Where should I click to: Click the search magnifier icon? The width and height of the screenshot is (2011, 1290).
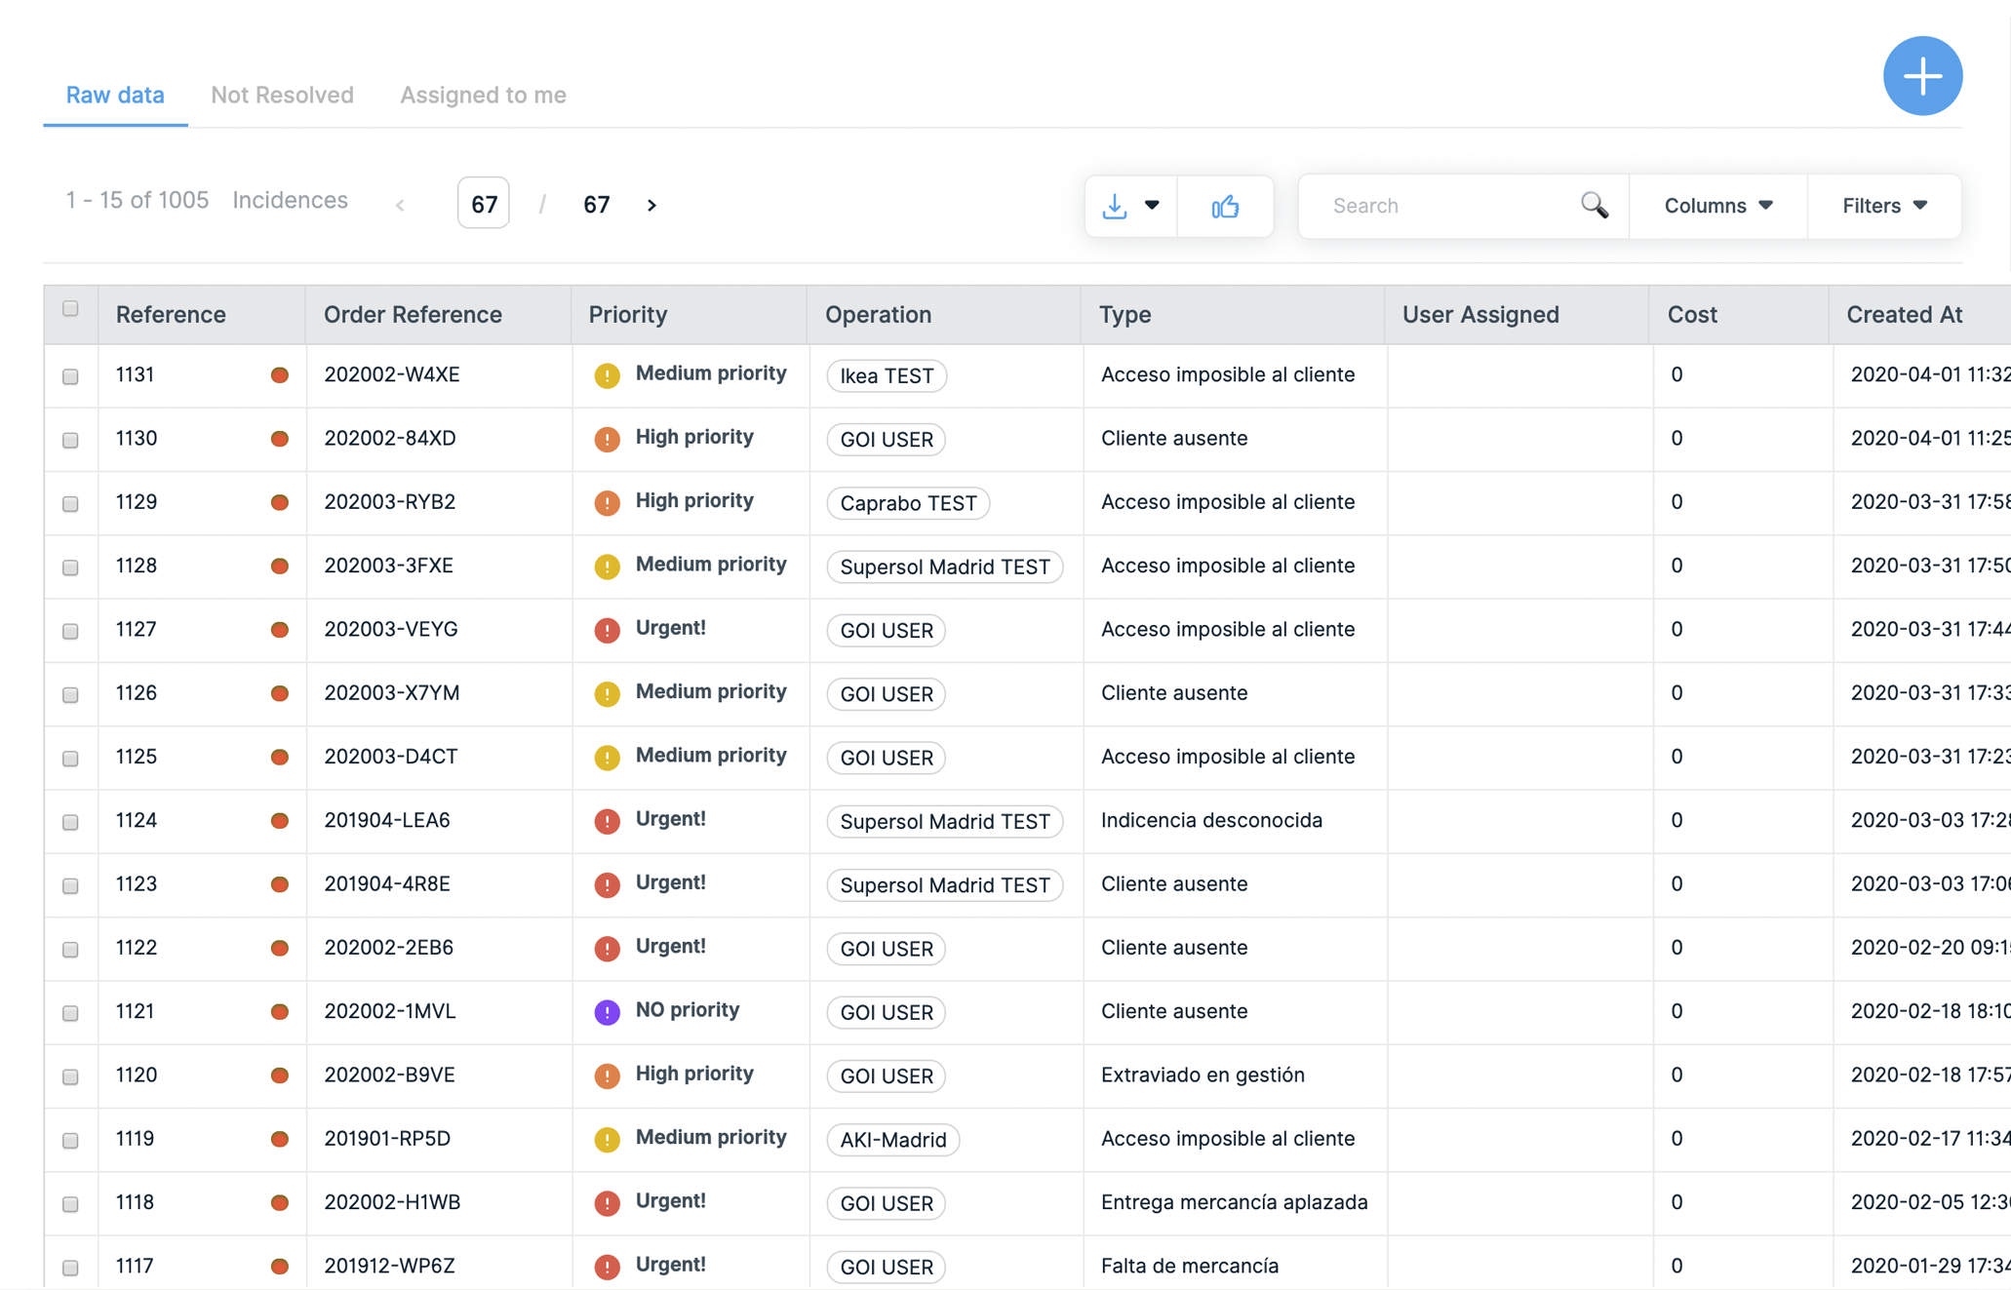coord(1594,205)
